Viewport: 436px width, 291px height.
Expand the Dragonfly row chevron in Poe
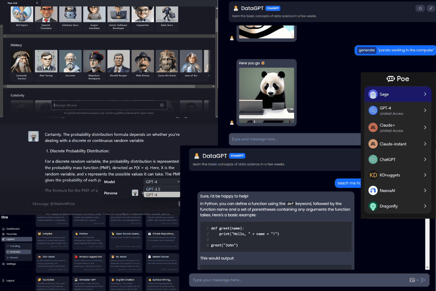pos(425,206)
